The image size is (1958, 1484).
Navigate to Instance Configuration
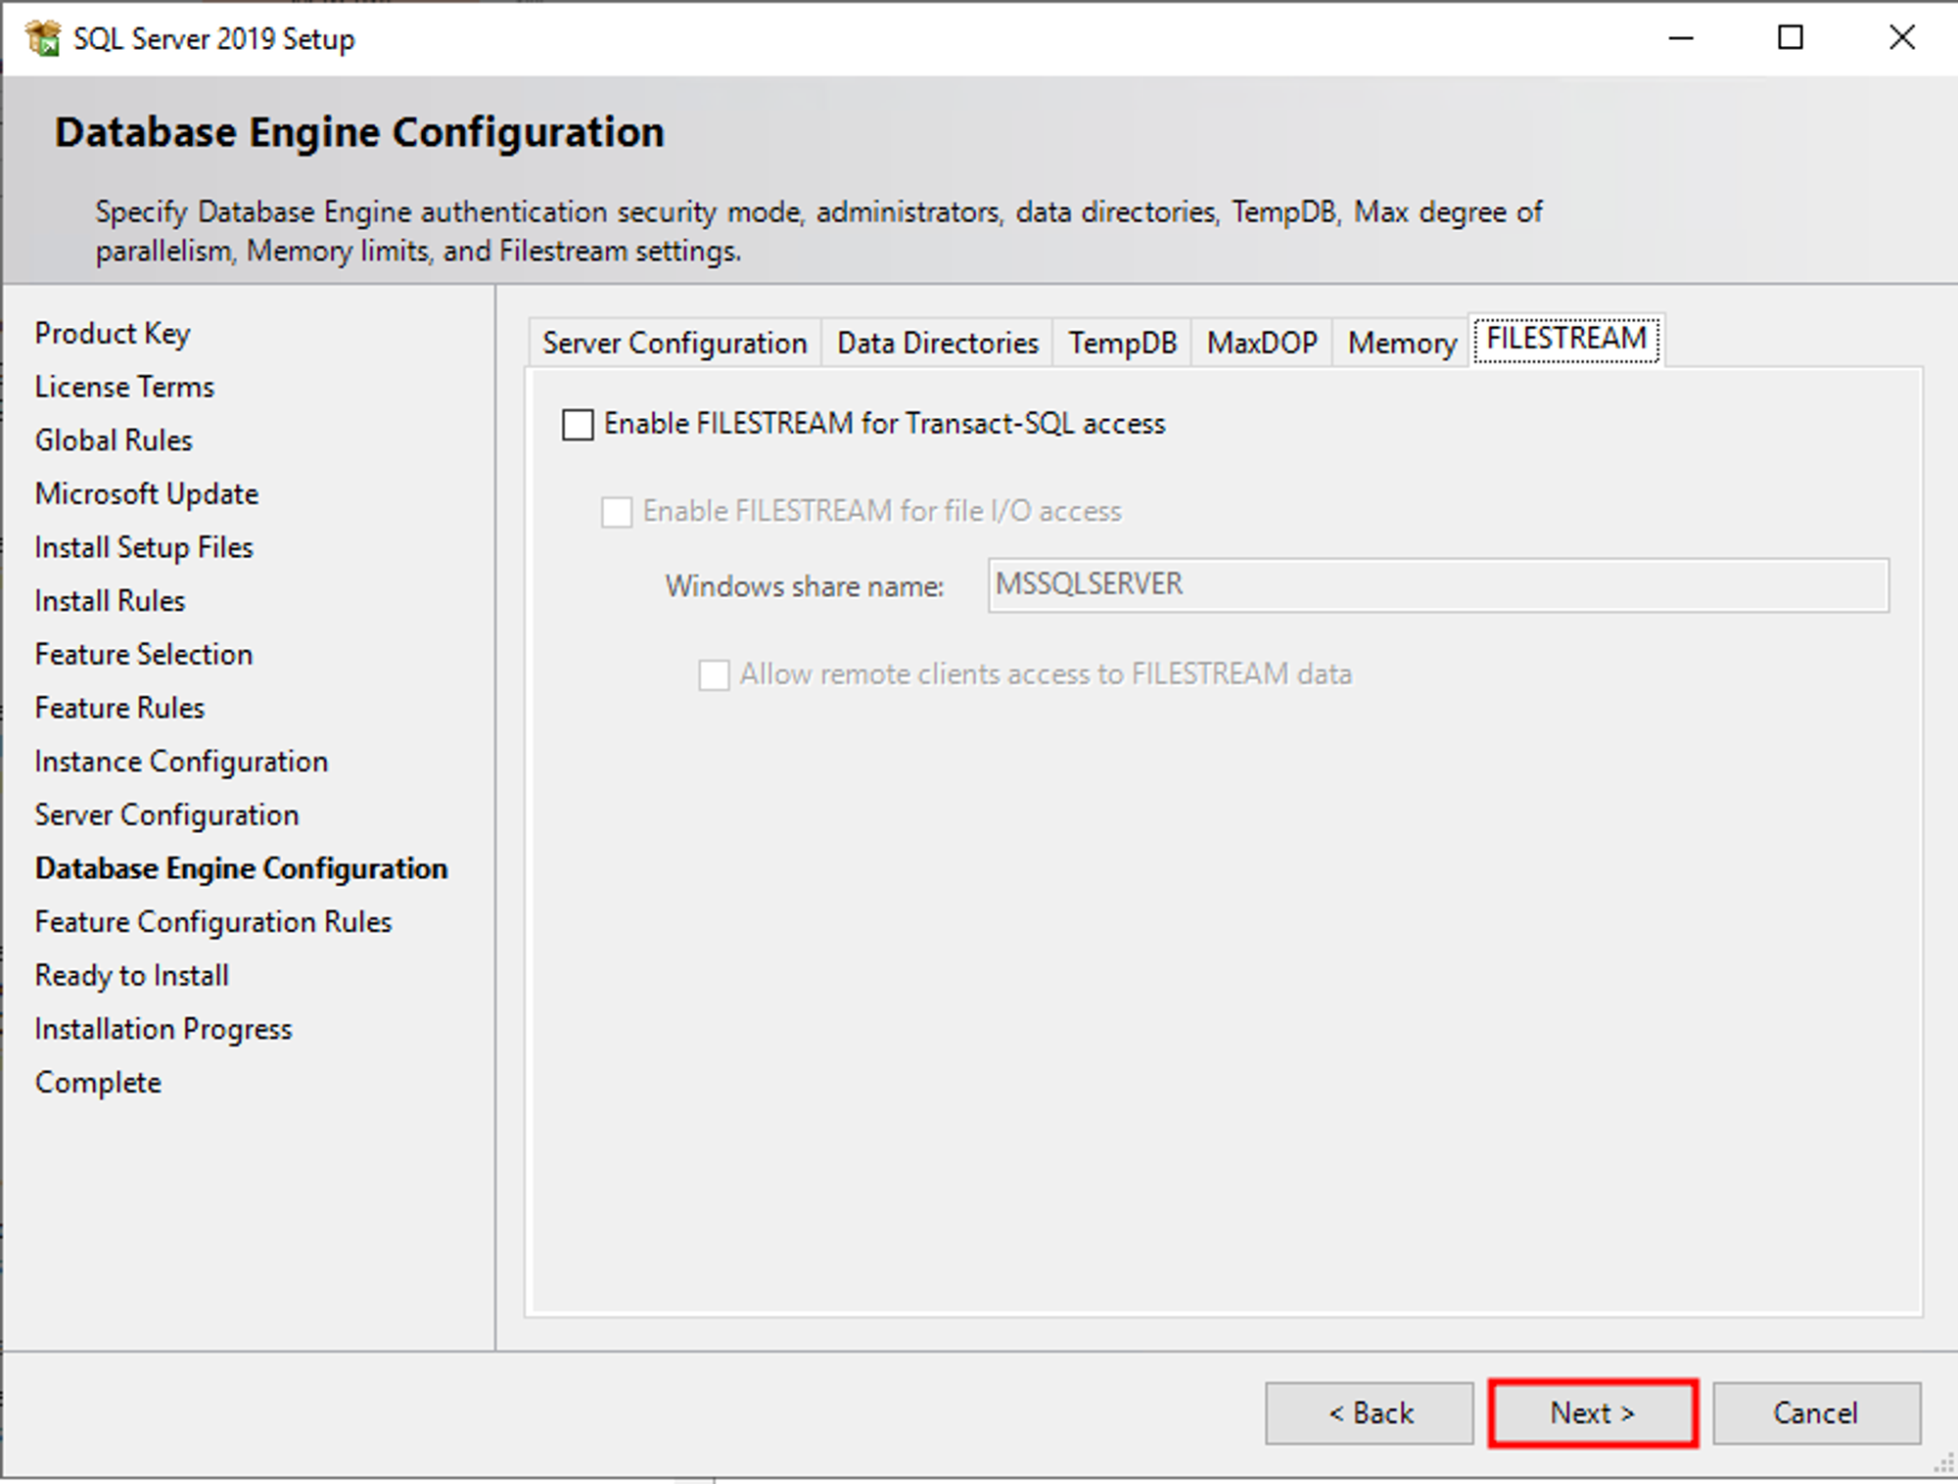tap(181, 761)
